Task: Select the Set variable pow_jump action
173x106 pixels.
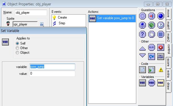Action: [112, 18]
